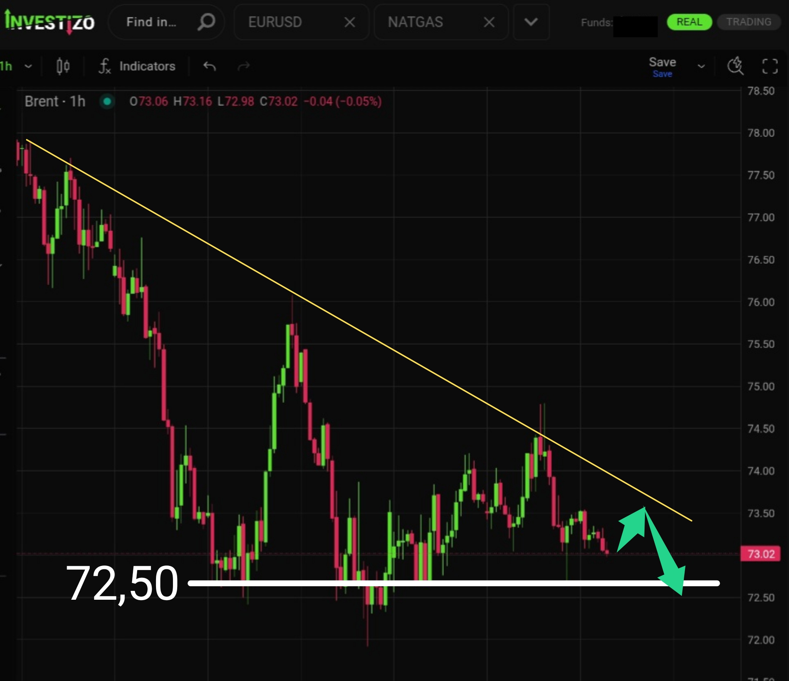Click the 77.50 price axis label

pos(761,175)
